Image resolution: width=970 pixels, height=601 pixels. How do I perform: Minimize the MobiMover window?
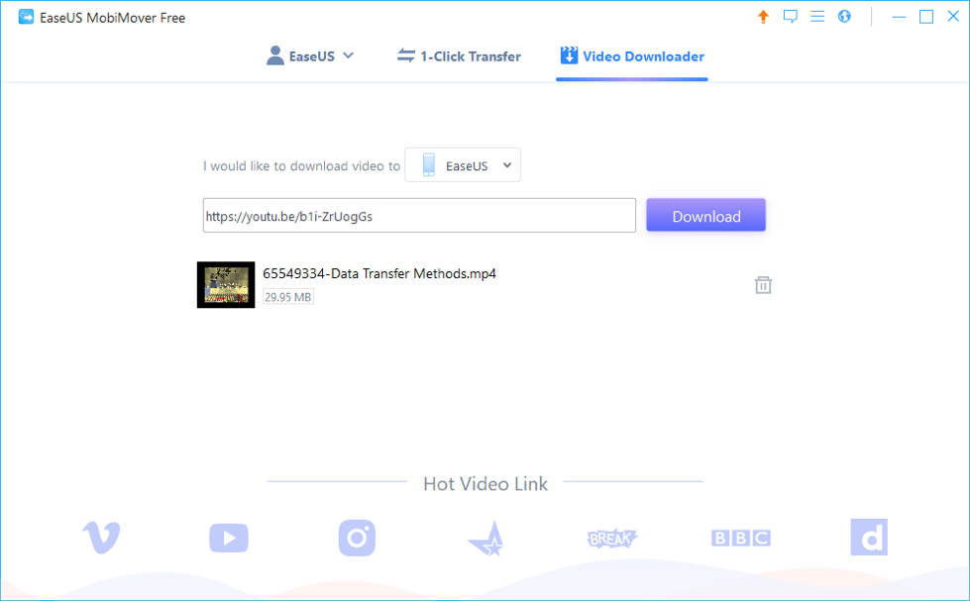point(899,17)
